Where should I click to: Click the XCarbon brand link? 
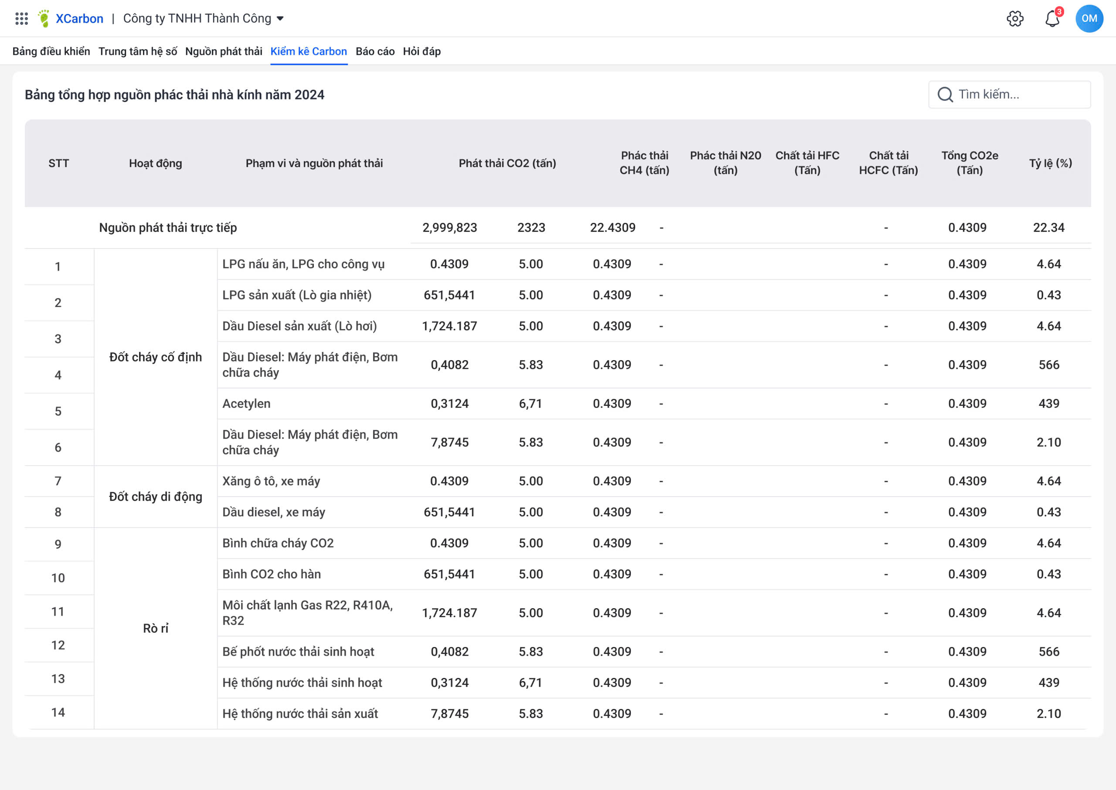click(79, 18)
